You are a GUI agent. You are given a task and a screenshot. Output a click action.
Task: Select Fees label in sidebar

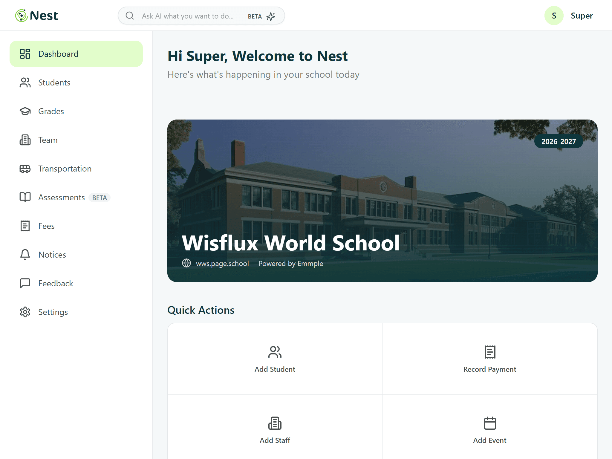[46, 226]
